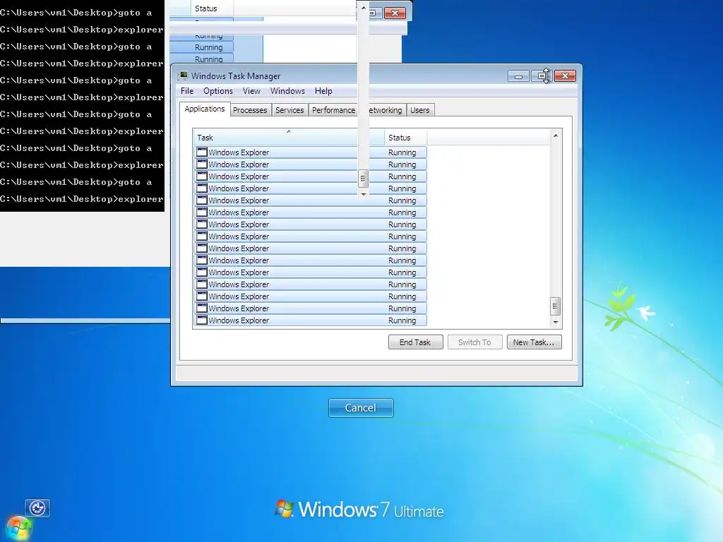Image resolution: width=723 pixels, height=542 pixels.
Task: Click the New Task... button
Action: point(534,342)
